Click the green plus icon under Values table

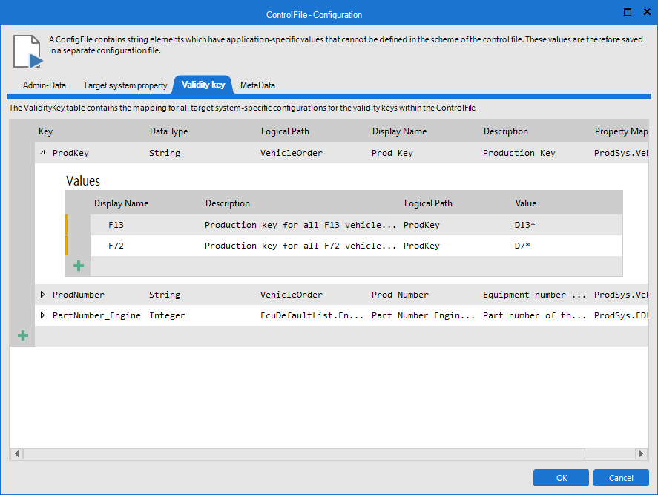pos(79,266)
